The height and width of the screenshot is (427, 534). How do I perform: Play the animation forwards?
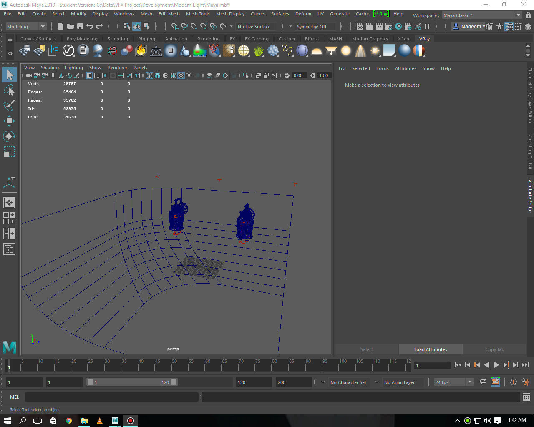coord(496,365)
